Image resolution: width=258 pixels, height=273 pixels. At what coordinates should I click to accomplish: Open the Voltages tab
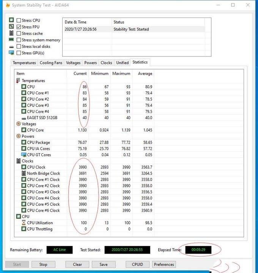click(73, 63)
